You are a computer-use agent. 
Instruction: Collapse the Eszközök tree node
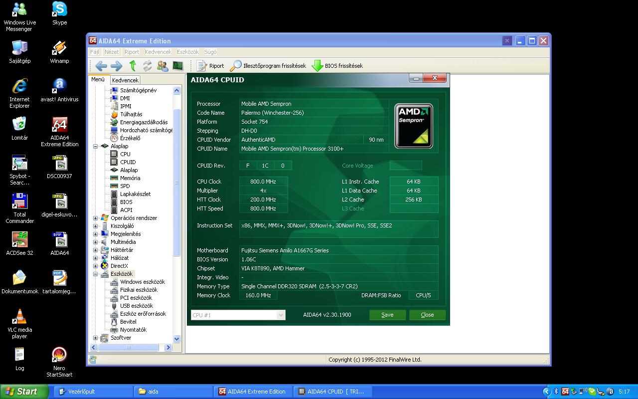(96, 274)
